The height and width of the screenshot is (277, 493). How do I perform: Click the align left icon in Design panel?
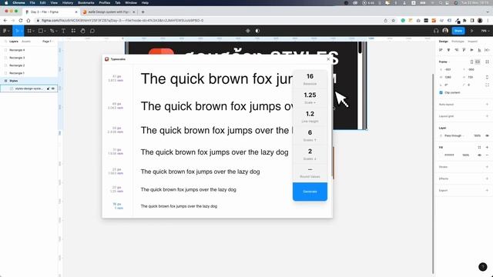pyautogui.click(x=441, y=50)
